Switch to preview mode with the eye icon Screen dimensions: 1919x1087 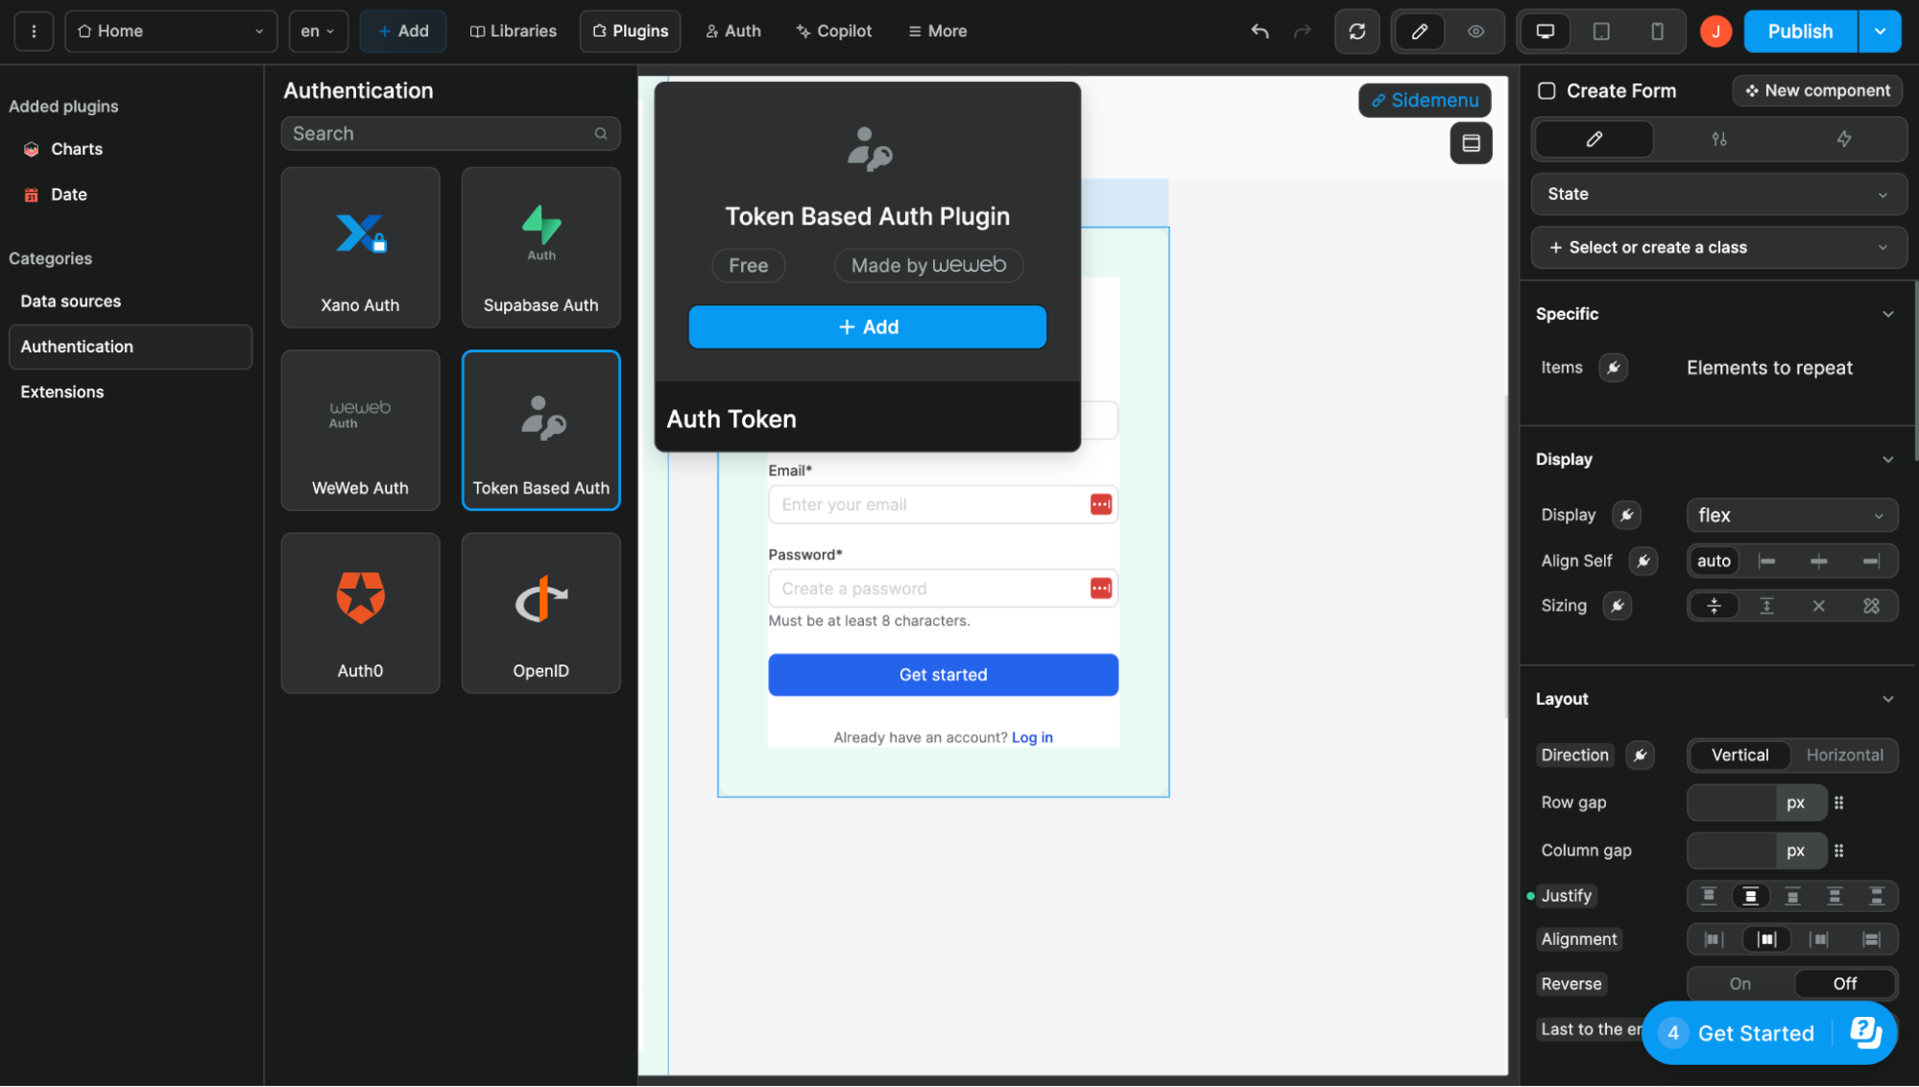tap(1475, 31)
